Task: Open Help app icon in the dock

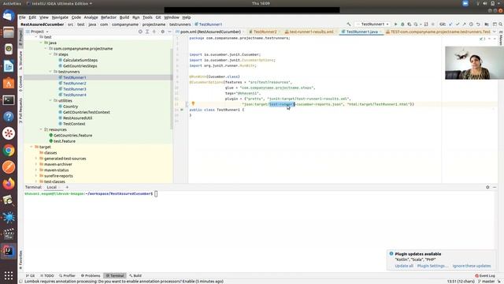Action: coord(9,117)
